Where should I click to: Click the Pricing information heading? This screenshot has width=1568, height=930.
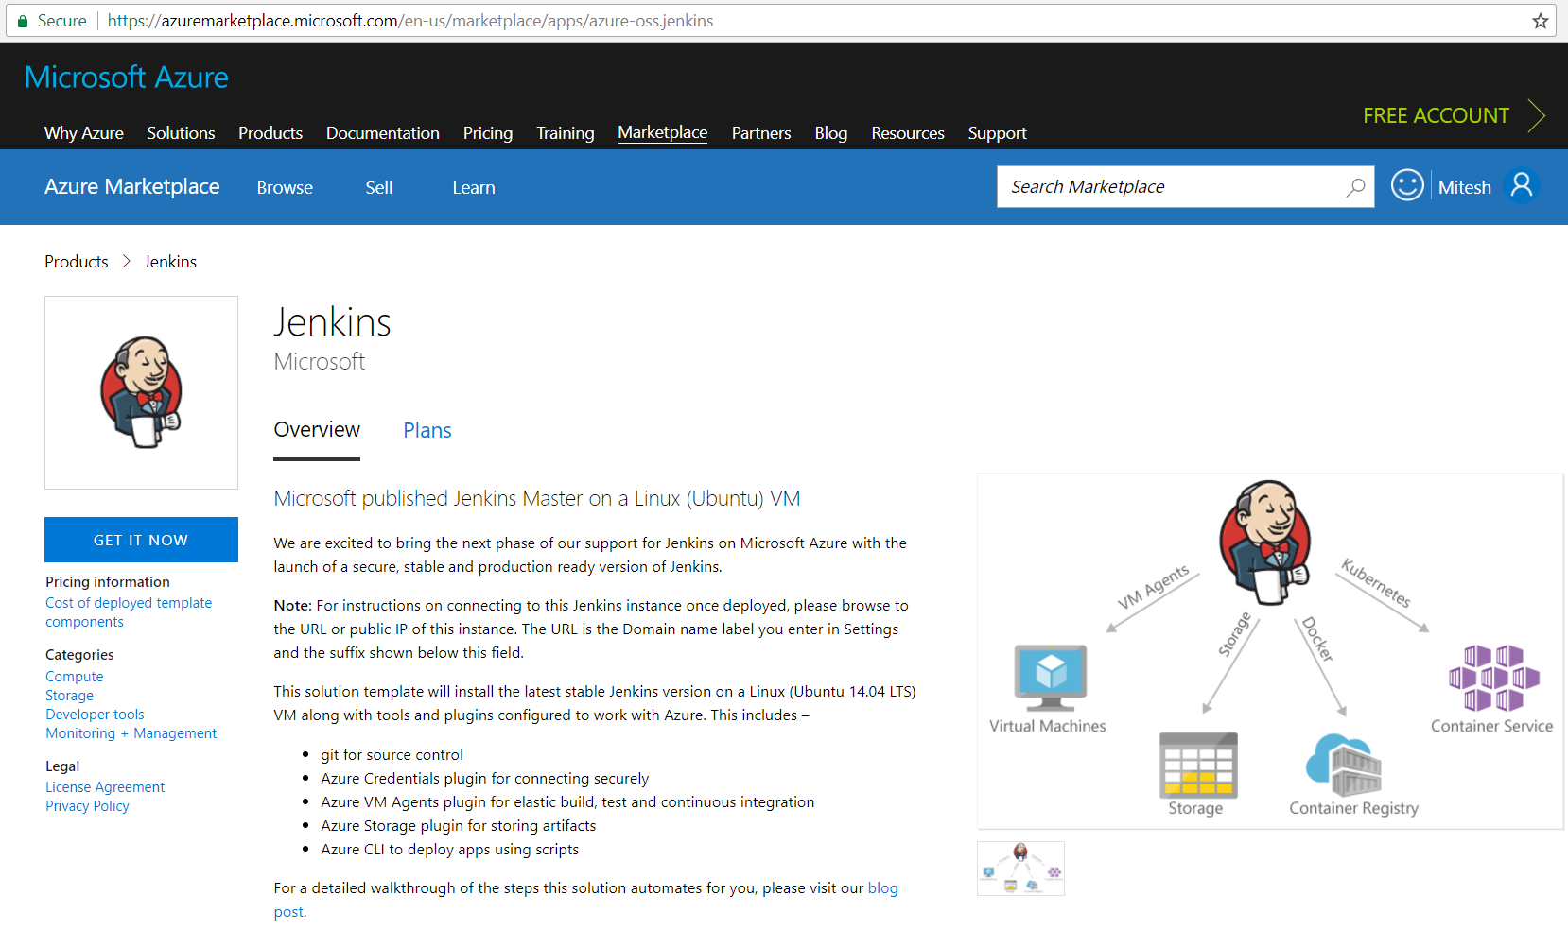tap(108, 582)
